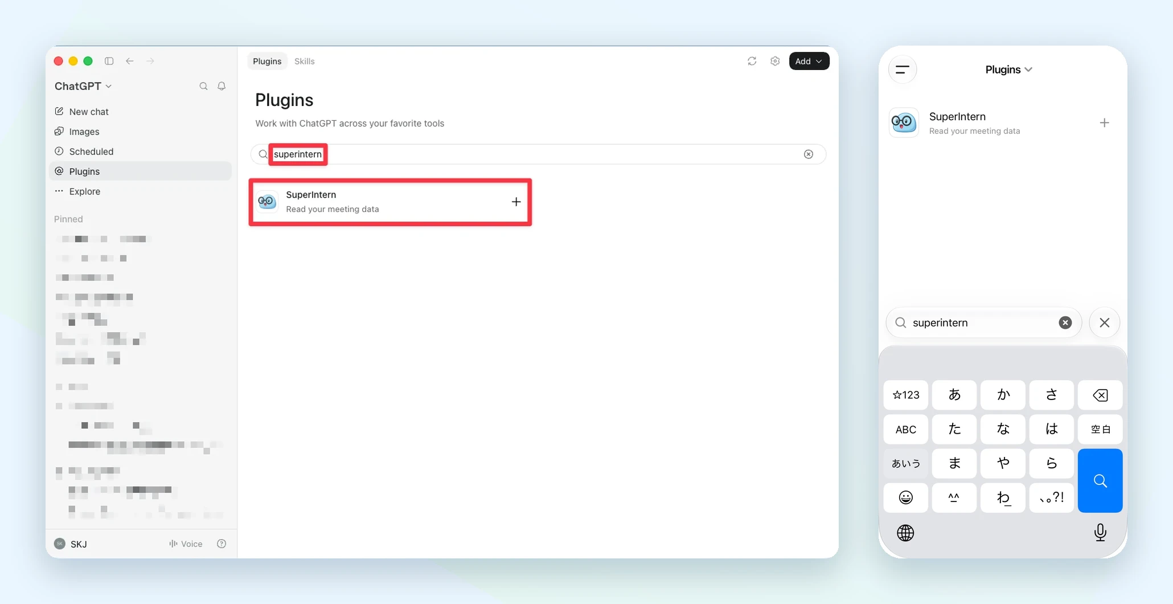Close mobile search with the round X button
1173x604 pixels.
pyautogui.click(x=1105, y=323)
